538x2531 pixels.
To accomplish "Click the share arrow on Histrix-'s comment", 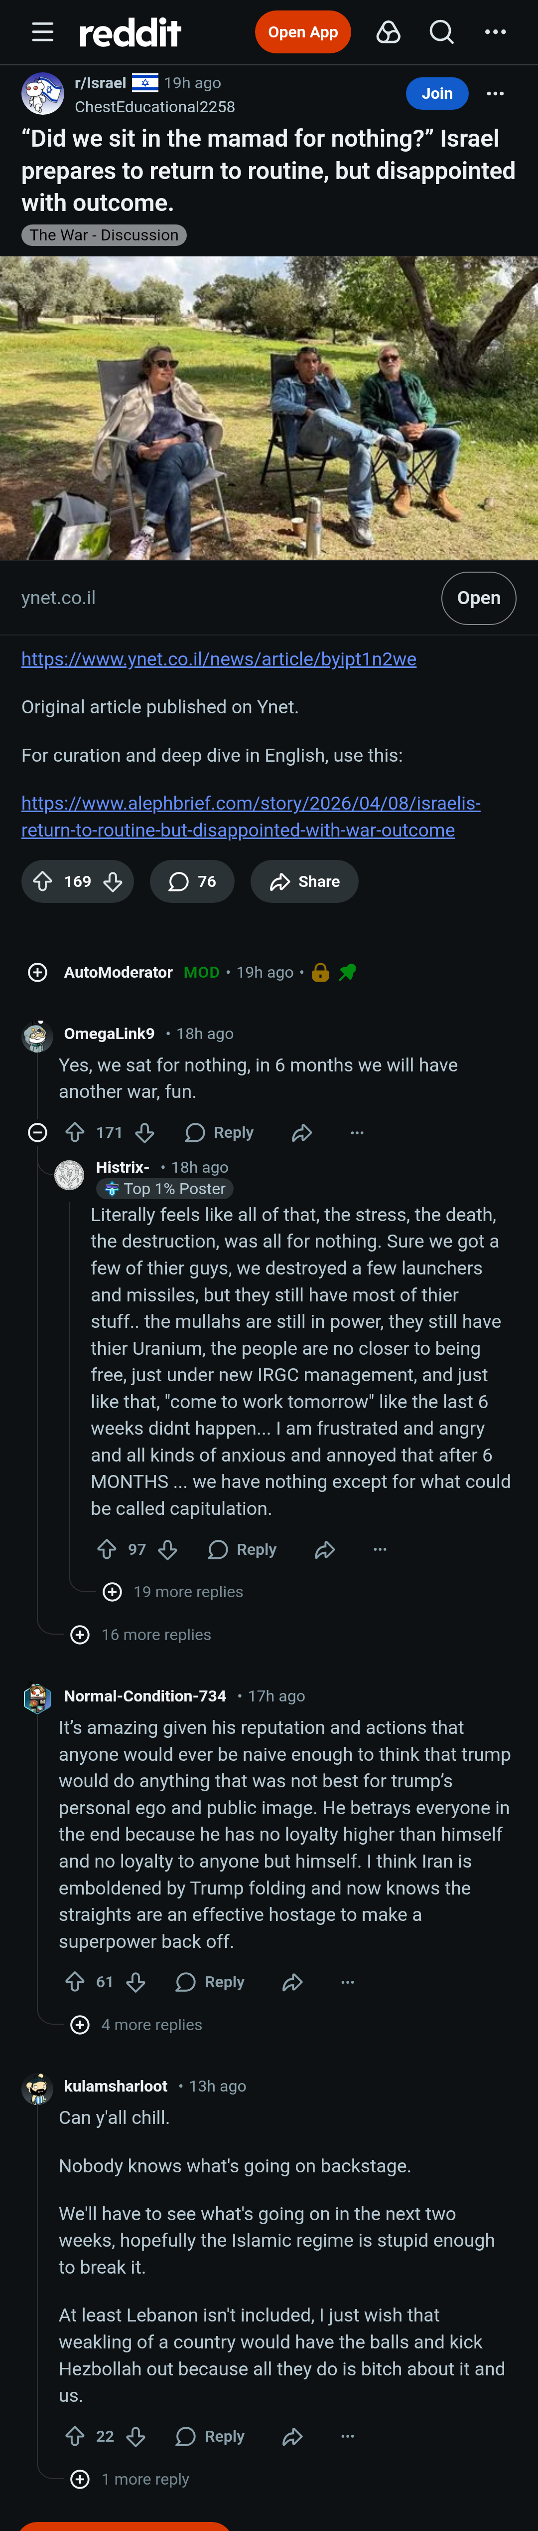I will click(325, 1549).
